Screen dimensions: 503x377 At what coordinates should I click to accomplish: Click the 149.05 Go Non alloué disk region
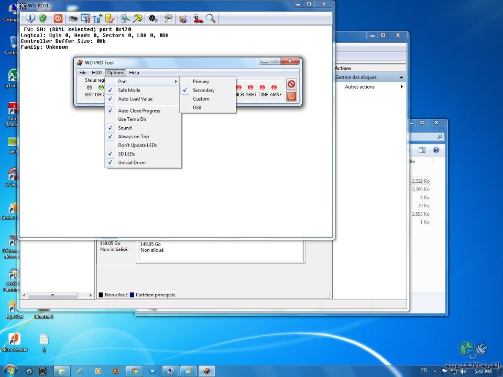pyautogui.click(x=221, y=251)
